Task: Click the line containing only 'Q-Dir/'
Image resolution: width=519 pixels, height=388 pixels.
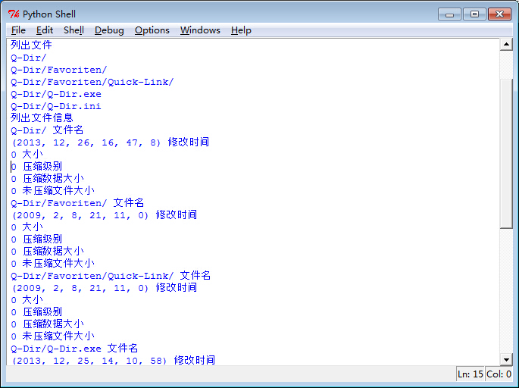Action: tap(29, 58)
